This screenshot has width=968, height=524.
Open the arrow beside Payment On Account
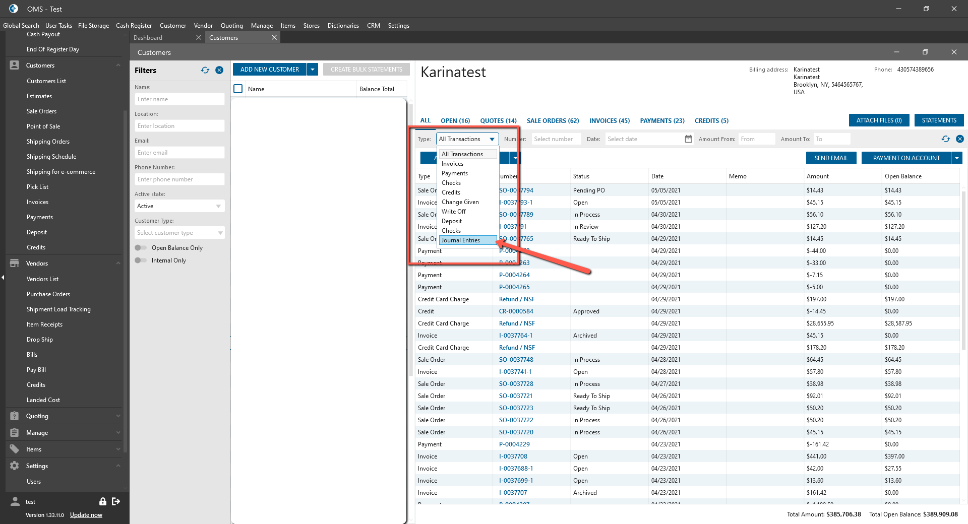point(956,158)
